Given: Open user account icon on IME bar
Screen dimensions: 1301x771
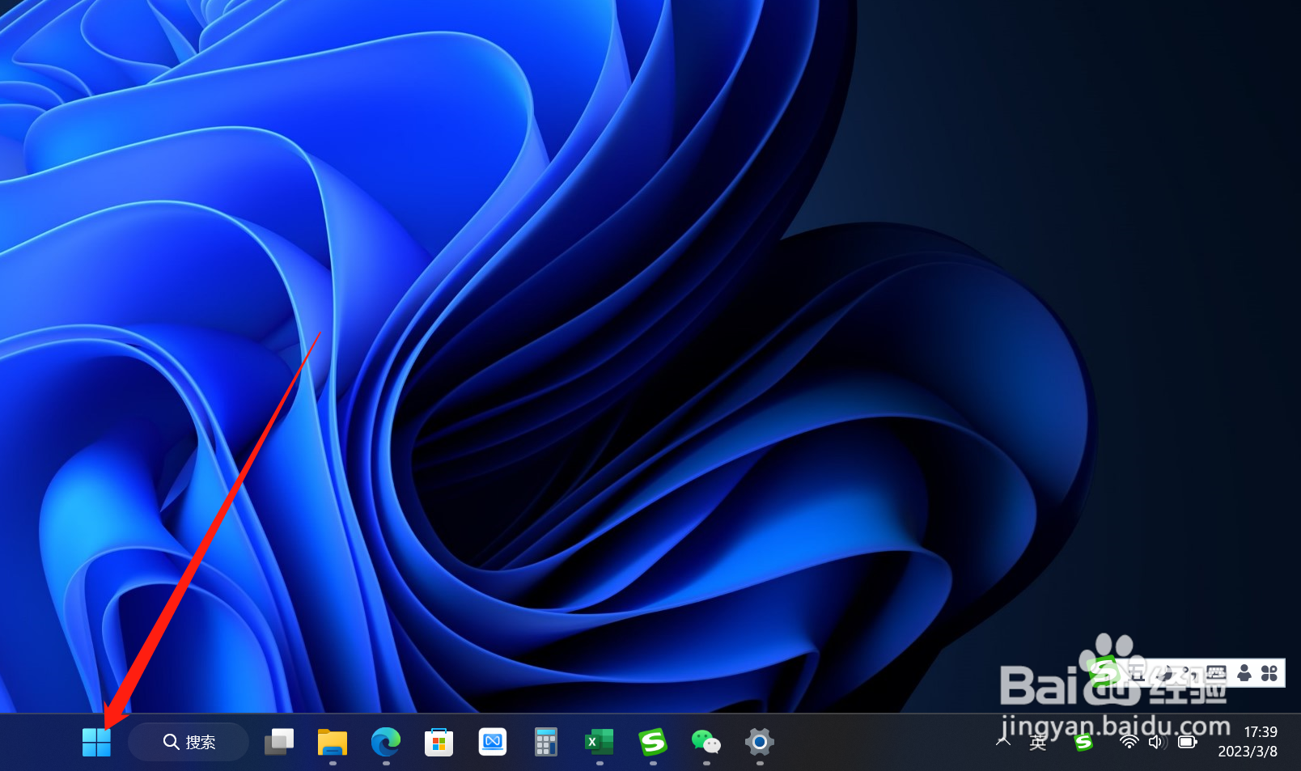Looking at the screenshot, I should point(1244,672).
